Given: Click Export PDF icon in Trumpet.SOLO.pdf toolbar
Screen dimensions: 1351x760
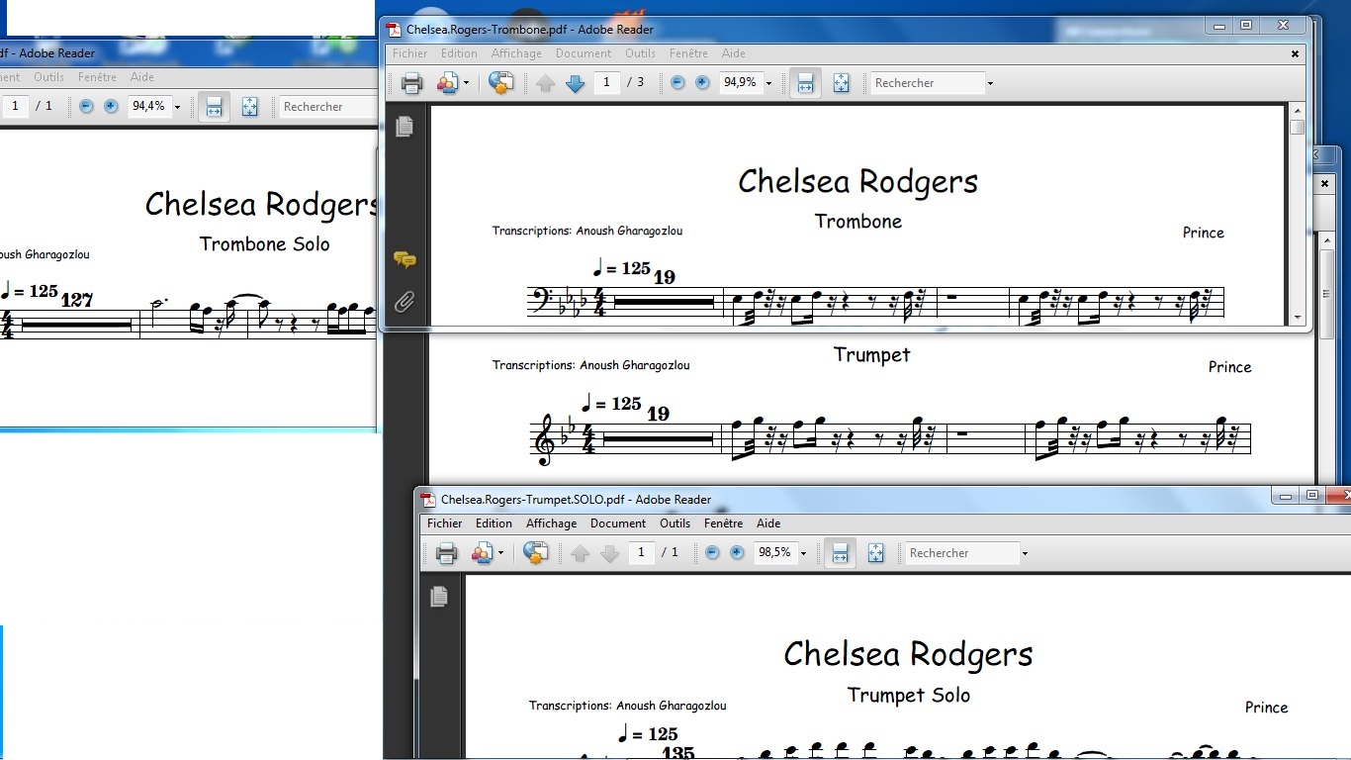Looking at the screenshot, I should click(482, 553).
